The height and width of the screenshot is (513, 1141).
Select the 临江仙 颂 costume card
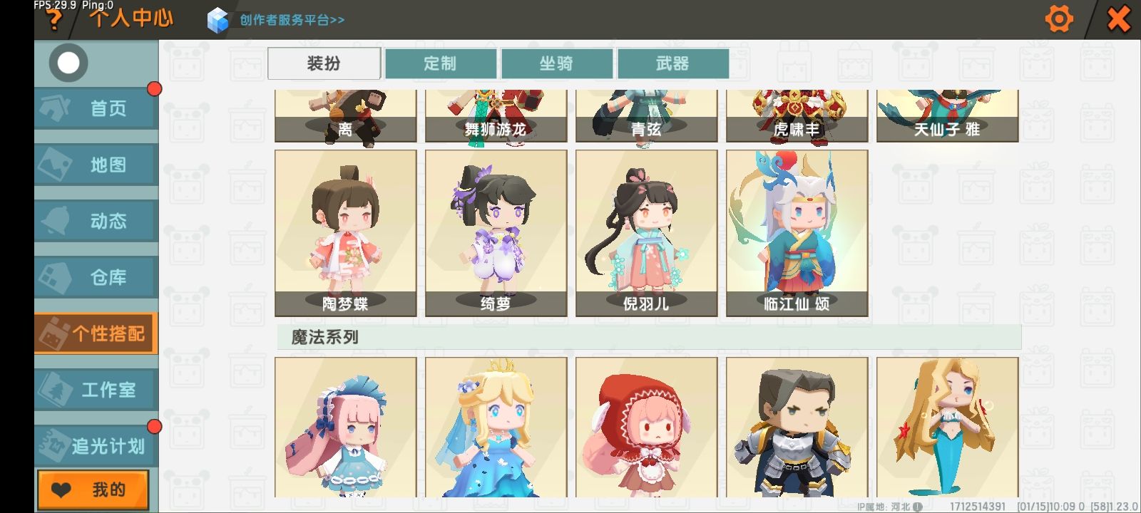point(797,233)
